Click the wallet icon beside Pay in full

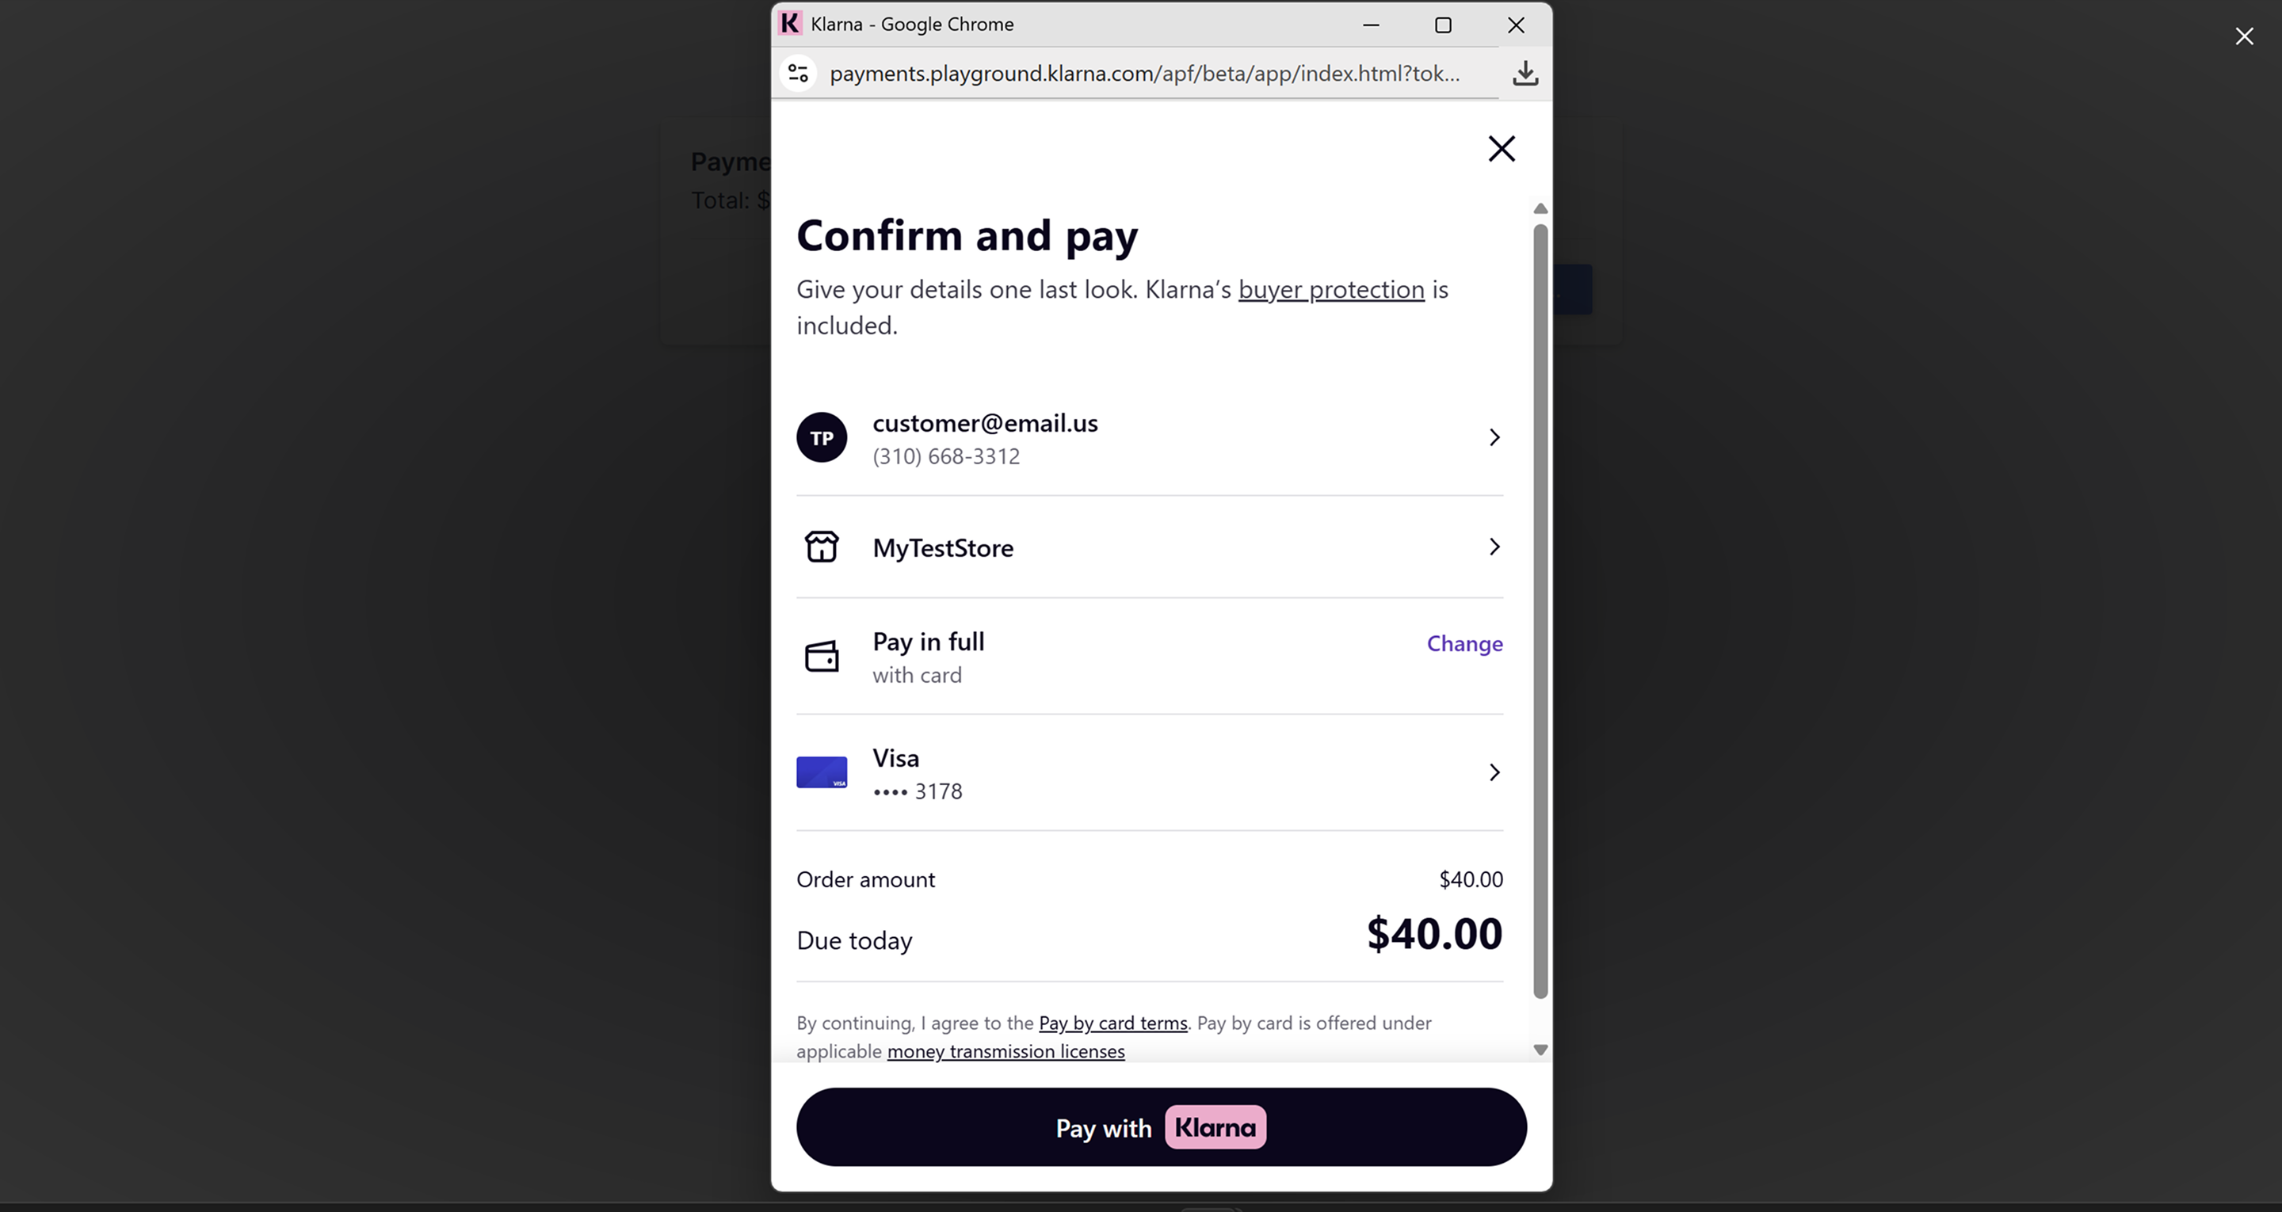[821, 657]
